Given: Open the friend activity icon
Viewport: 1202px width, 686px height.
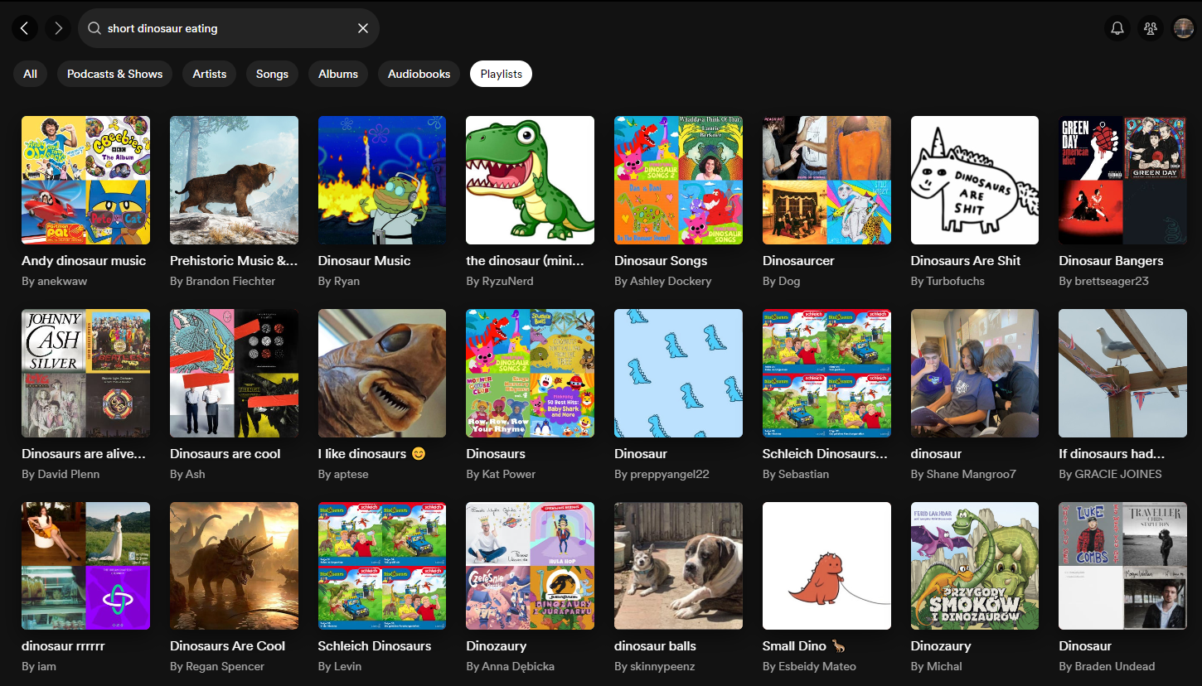Looking at the screenshot, I should tap(1150, 27).
